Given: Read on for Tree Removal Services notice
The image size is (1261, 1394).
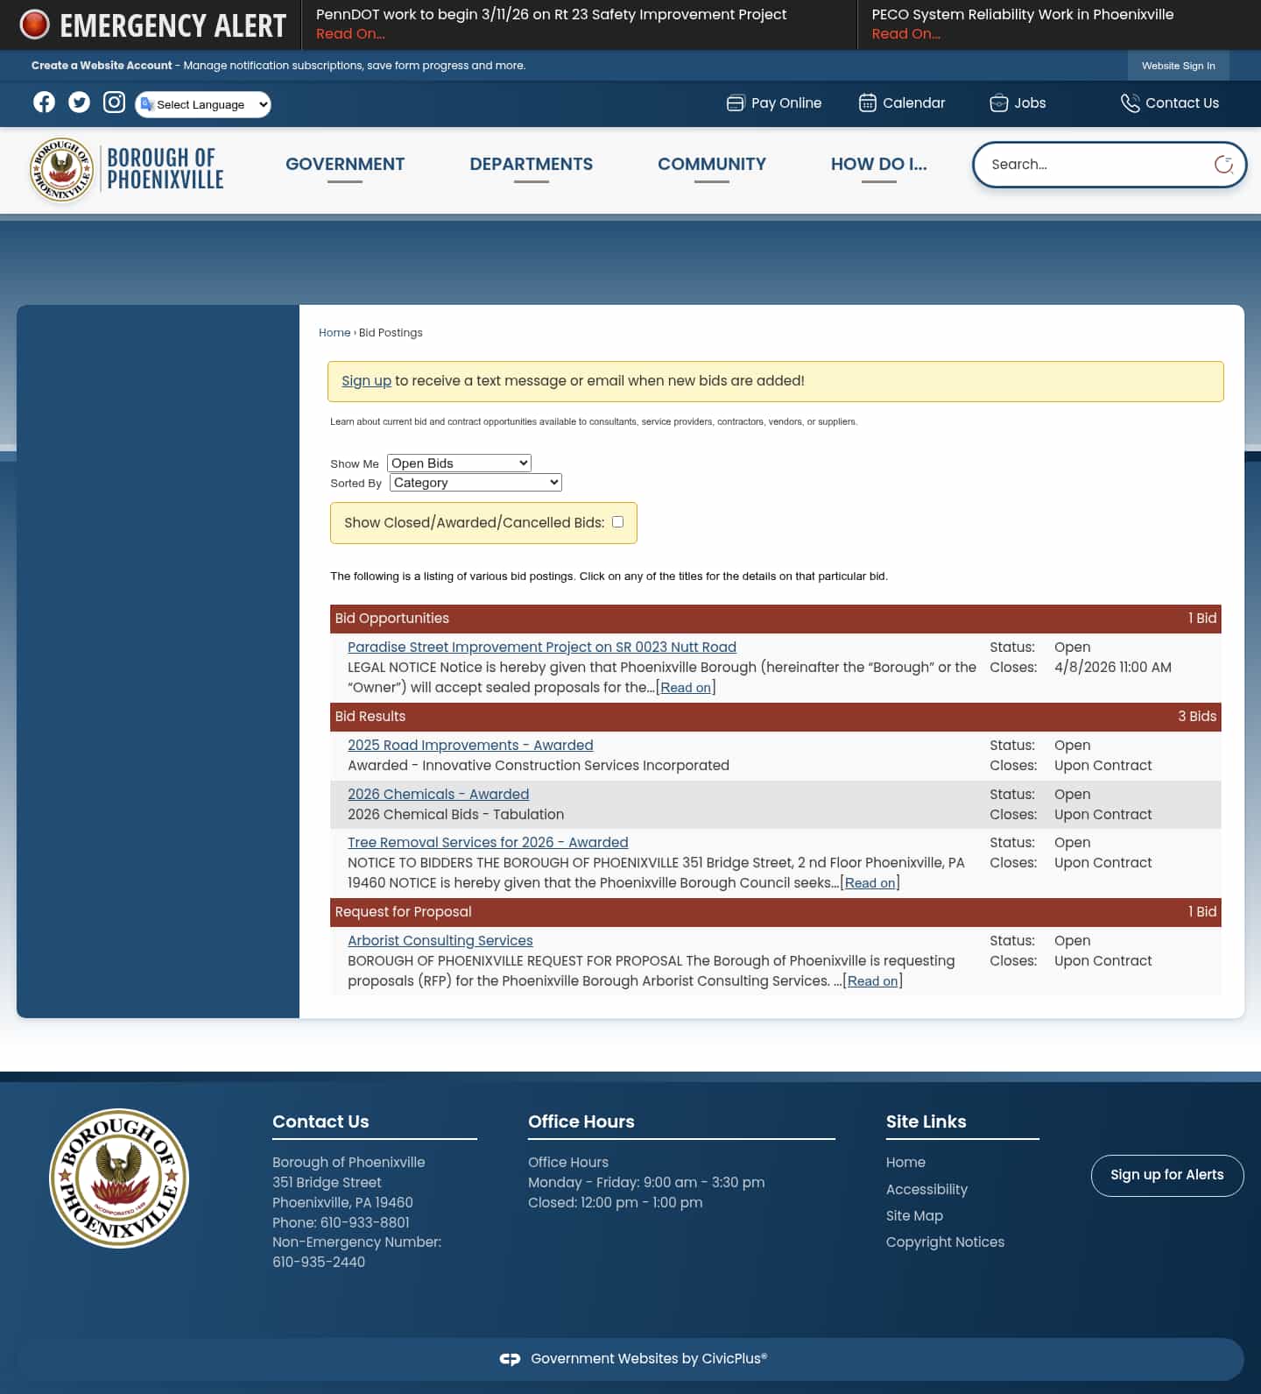Looking at the screenshot, I should coord(870,883).
